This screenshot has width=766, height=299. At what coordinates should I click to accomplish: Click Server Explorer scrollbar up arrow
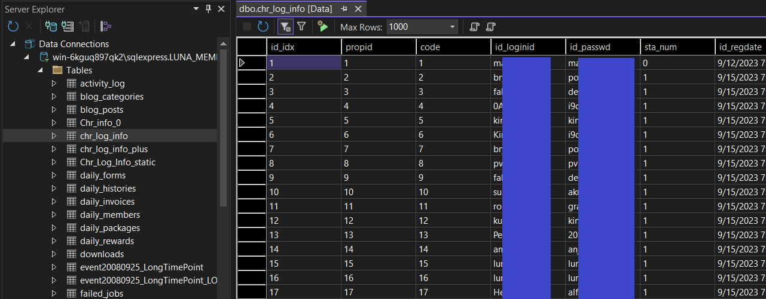pos(223,44)
